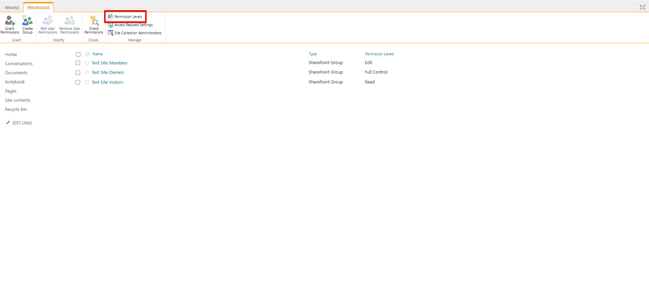Click SharePoint Group type for Test Site Visitors

[x=326, y=82]
